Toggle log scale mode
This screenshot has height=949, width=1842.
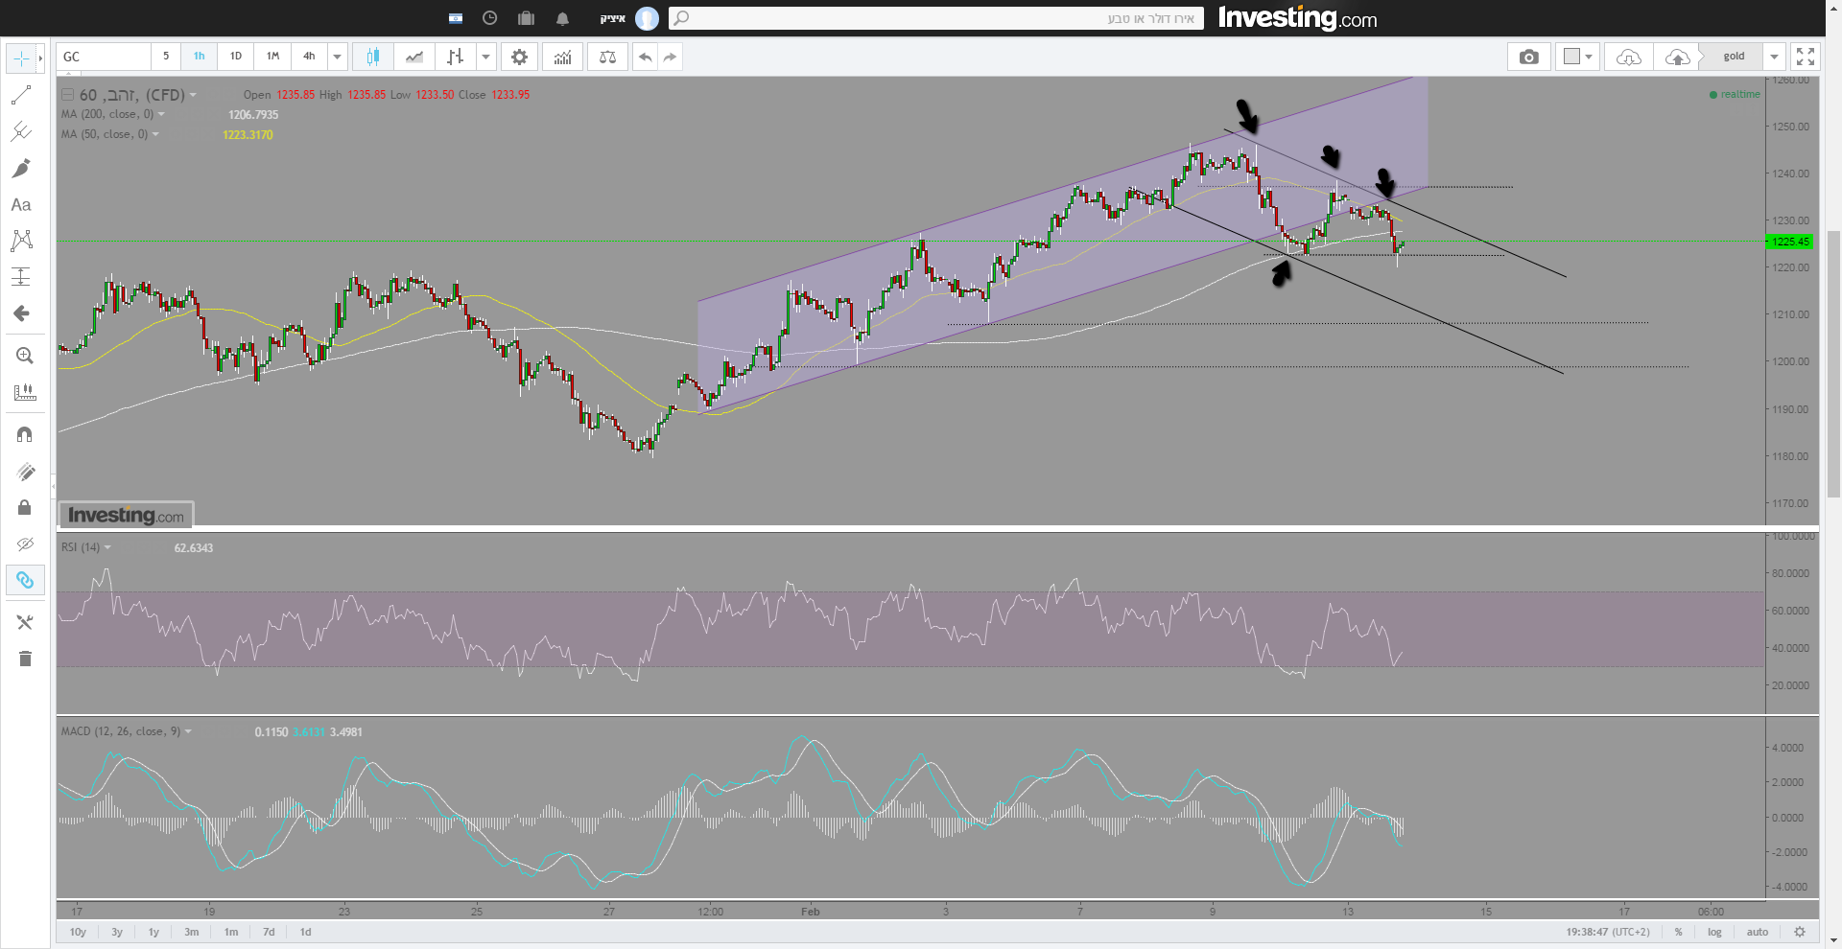pos(1714,932)
